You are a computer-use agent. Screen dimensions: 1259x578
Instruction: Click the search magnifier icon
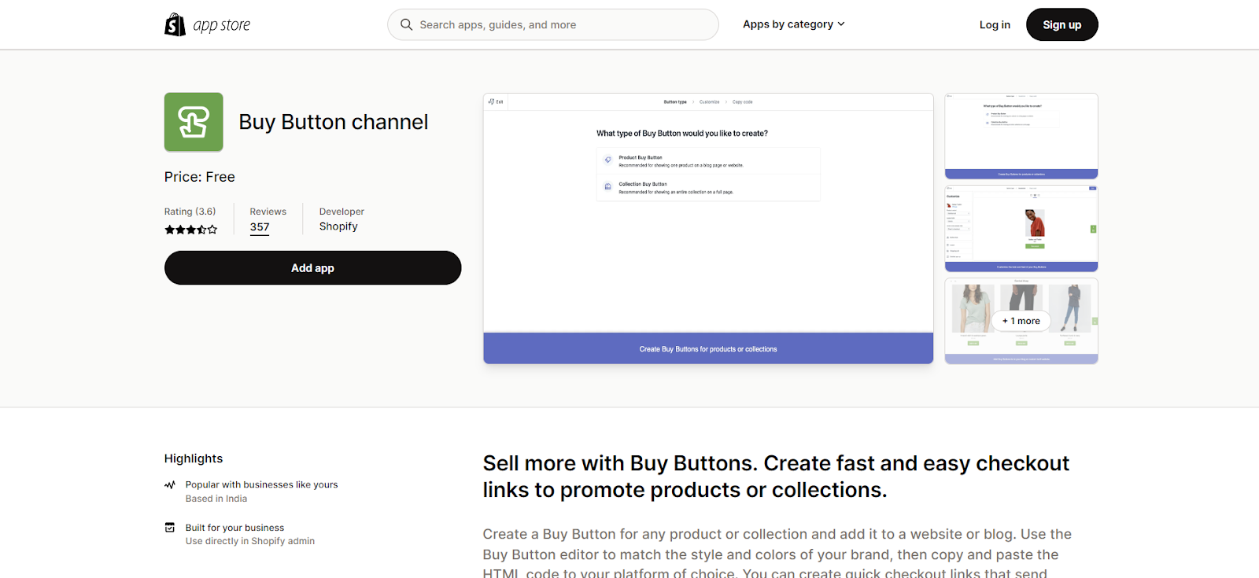(406, 24)
